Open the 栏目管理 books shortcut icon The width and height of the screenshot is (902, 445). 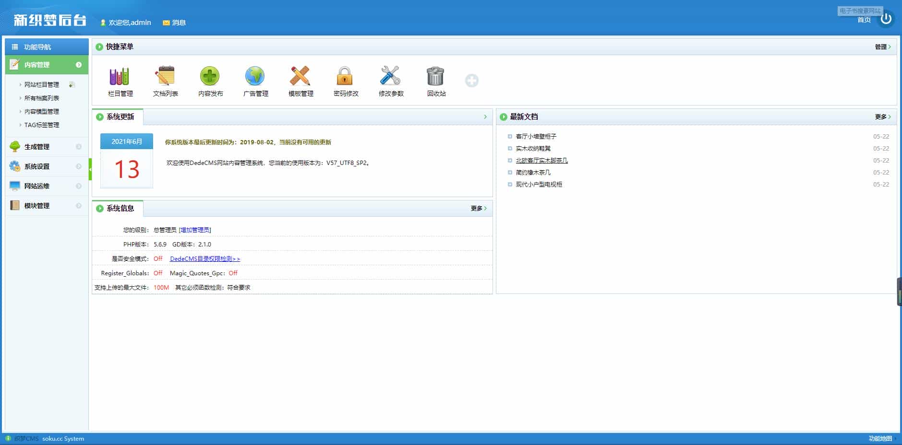click(120, 76)
